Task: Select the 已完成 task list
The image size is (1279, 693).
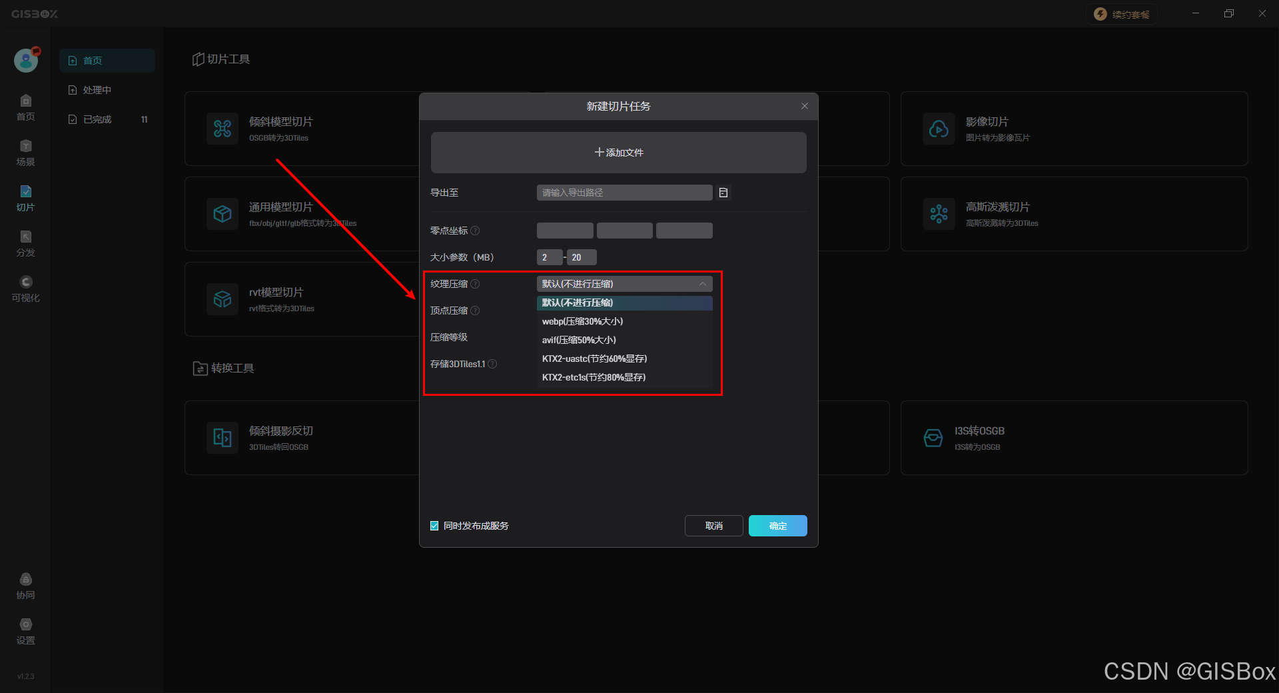Action: tap(107, 119)
